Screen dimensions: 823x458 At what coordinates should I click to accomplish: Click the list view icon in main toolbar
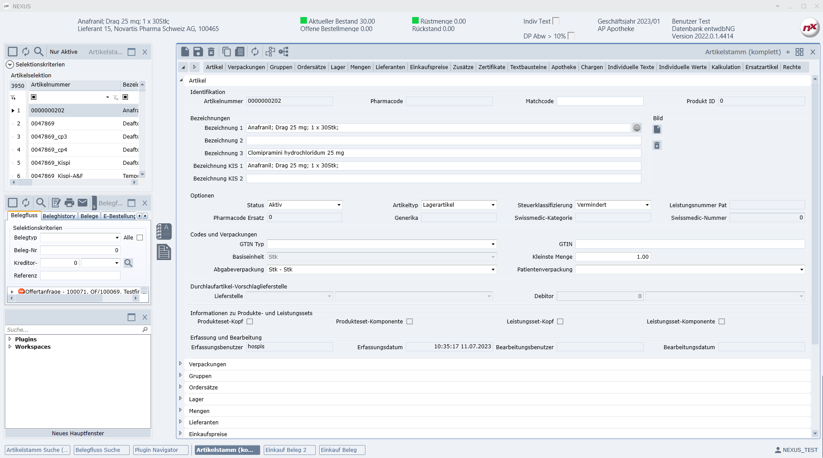click(x=240, y=52)
